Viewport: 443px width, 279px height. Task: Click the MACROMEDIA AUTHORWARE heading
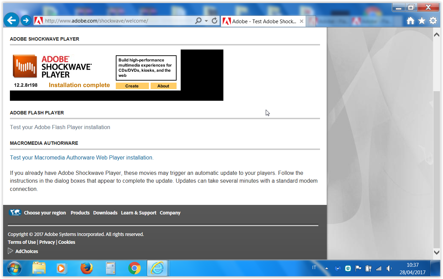tap(44, 143)
